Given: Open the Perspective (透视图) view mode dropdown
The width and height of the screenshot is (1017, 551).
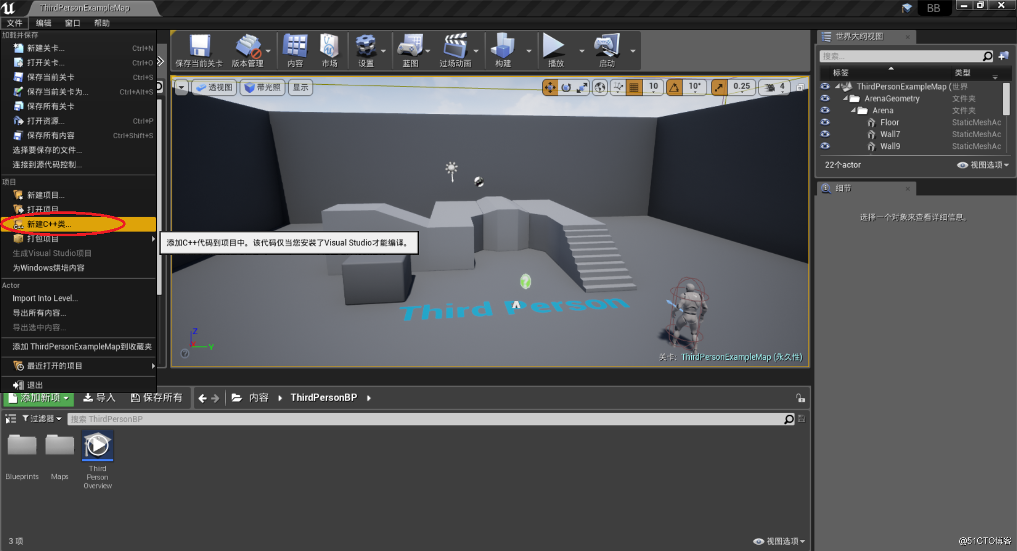Looking at the screenshot, I should tap(214, 87).
